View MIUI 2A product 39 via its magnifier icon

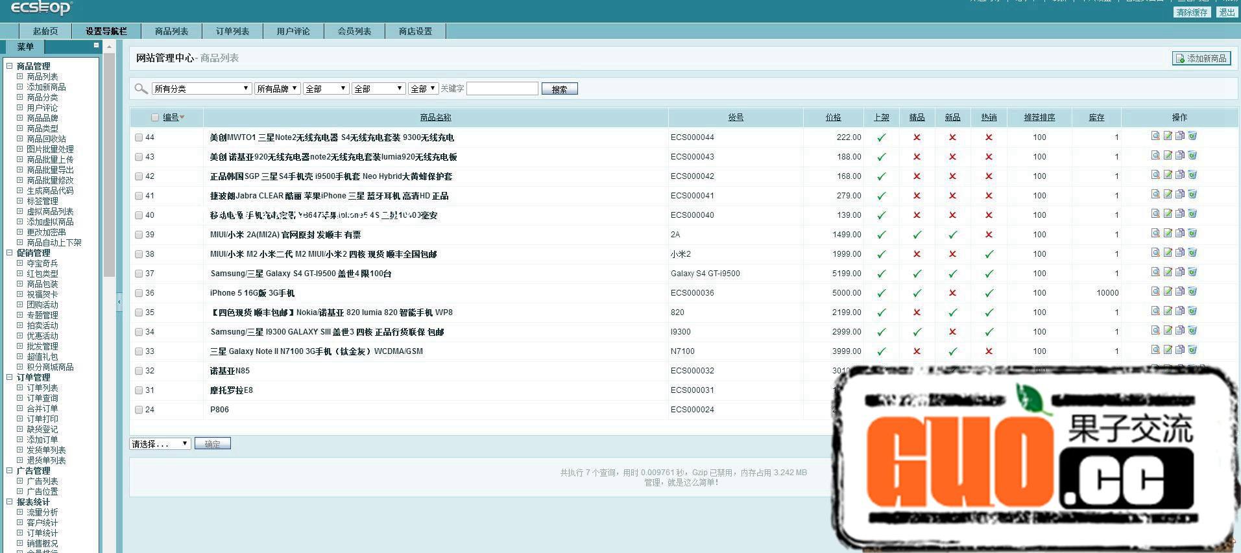pyautogui.click(x=1155, y=233)
